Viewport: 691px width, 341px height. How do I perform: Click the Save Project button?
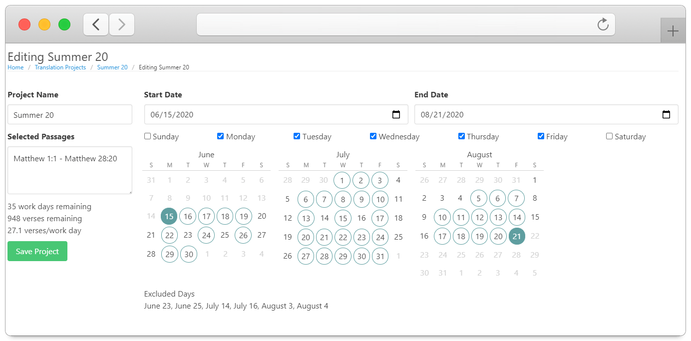point(37,251)
